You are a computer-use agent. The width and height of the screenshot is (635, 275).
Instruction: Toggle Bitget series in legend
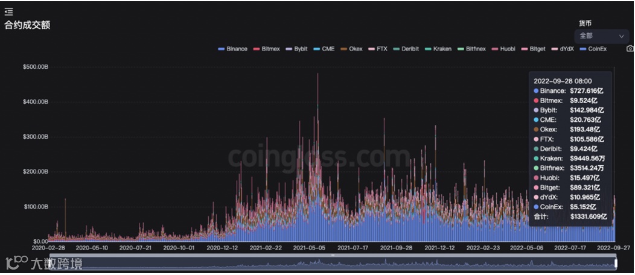pos(533,49)
